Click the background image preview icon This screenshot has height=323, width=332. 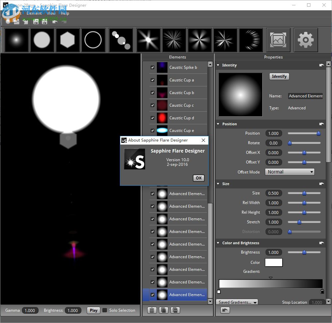tap(278, 40)
